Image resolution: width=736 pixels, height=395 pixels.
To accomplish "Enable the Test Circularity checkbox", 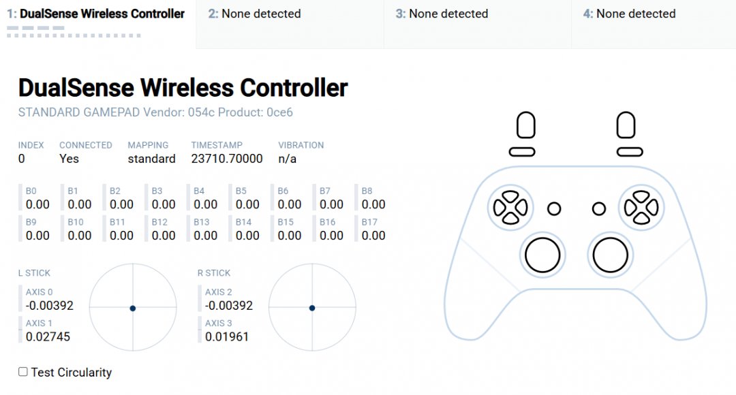I will click(x=23, y=372).
